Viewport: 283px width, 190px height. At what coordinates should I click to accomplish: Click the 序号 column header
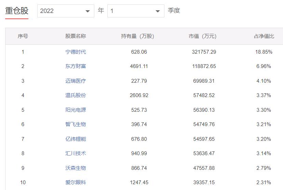[23, 36]
